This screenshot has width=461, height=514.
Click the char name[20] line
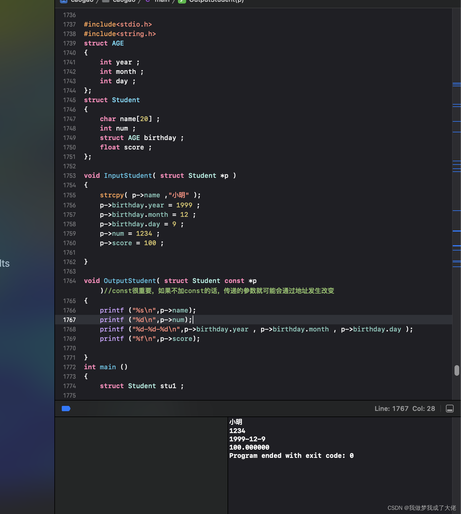pos(130,119)
